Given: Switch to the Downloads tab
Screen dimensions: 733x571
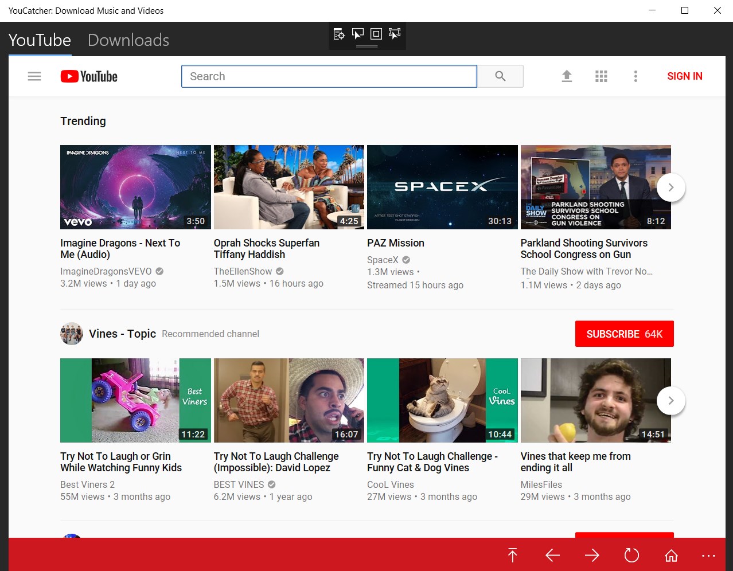Looking at the screenshot, I should point(128,40).
